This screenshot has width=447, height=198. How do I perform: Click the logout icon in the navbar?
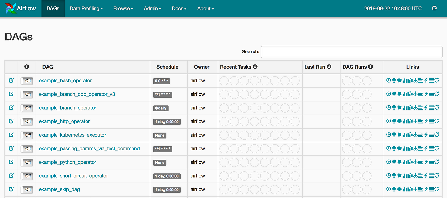(x=435, y=8)
